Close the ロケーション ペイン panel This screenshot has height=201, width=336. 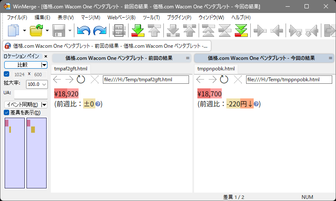click(x=46, y=56)
